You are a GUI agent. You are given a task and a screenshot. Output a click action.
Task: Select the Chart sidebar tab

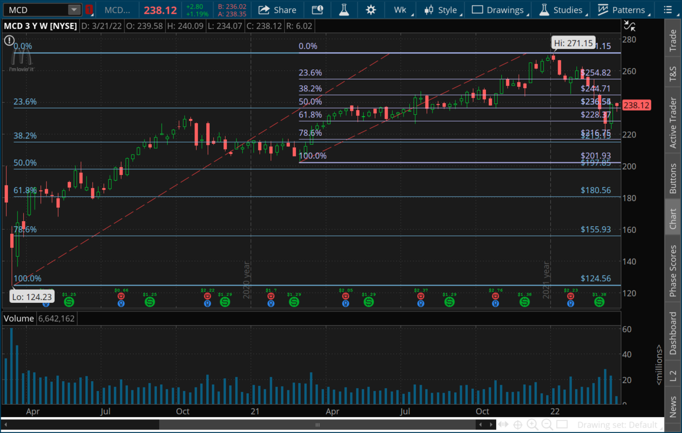pos(673,218)
